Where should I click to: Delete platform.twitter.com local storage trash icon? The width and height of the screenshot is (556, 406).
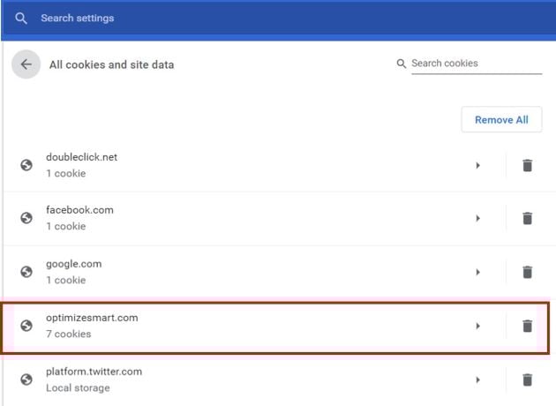[x=527, y=380]
